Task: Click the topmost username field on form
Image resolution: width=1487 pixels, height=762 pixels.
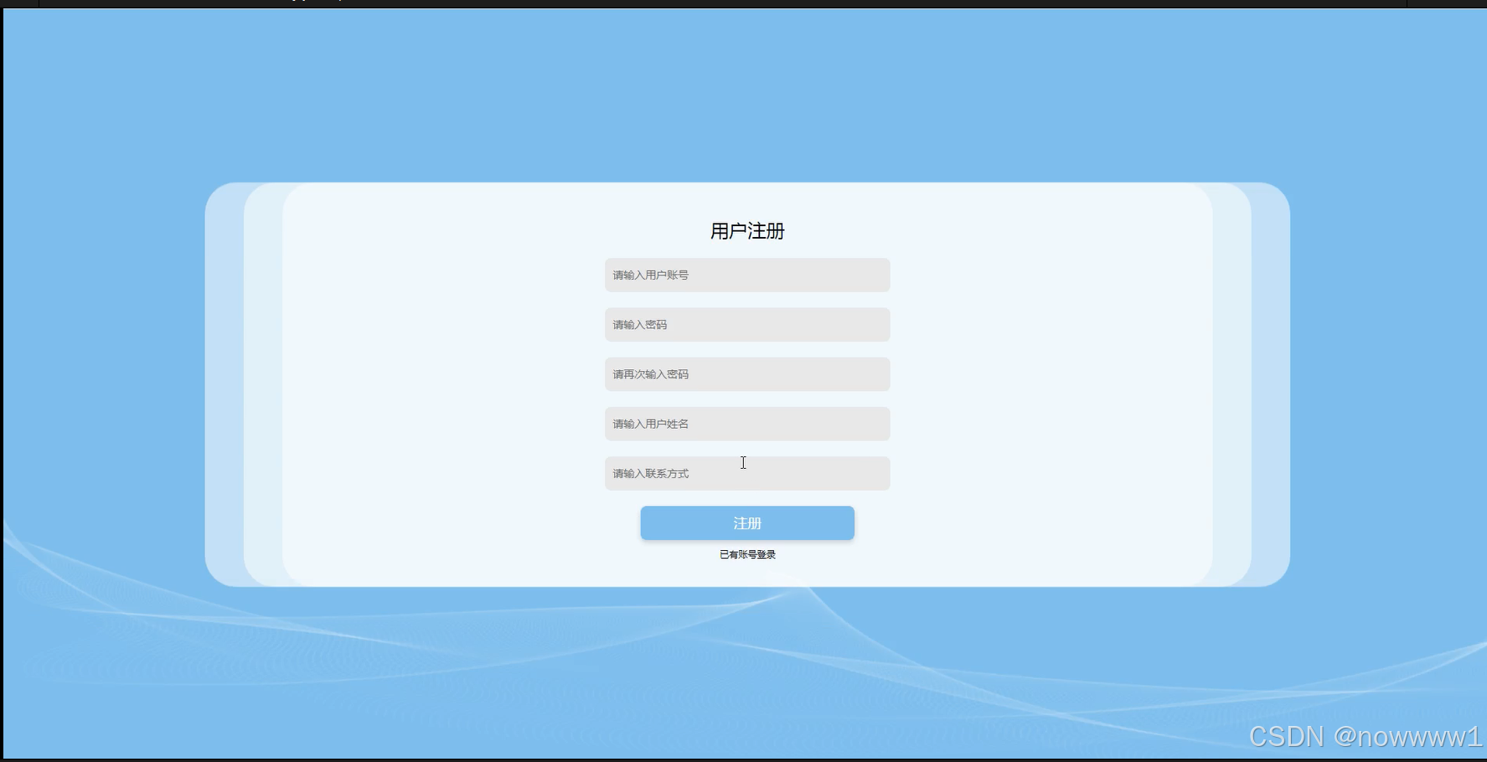Action: click(x=746, y=275)
